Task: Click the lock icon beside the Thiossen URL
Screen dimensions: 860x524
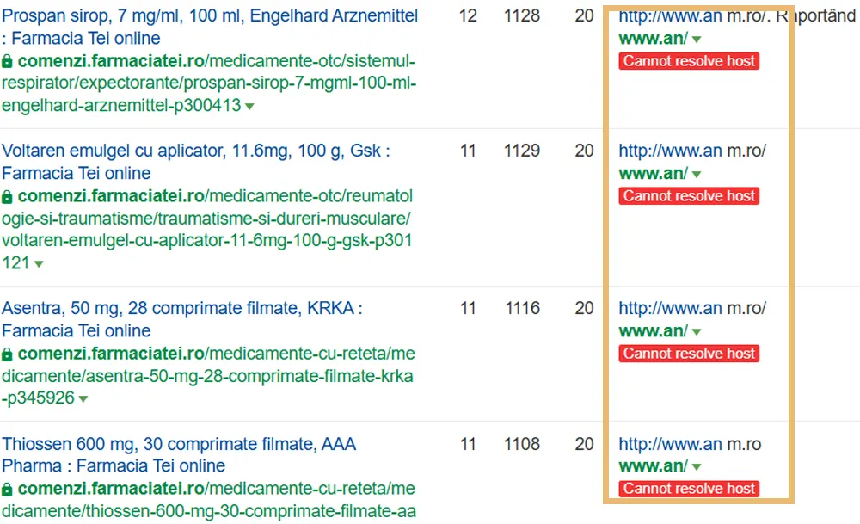Action: (x=8, y=489)
